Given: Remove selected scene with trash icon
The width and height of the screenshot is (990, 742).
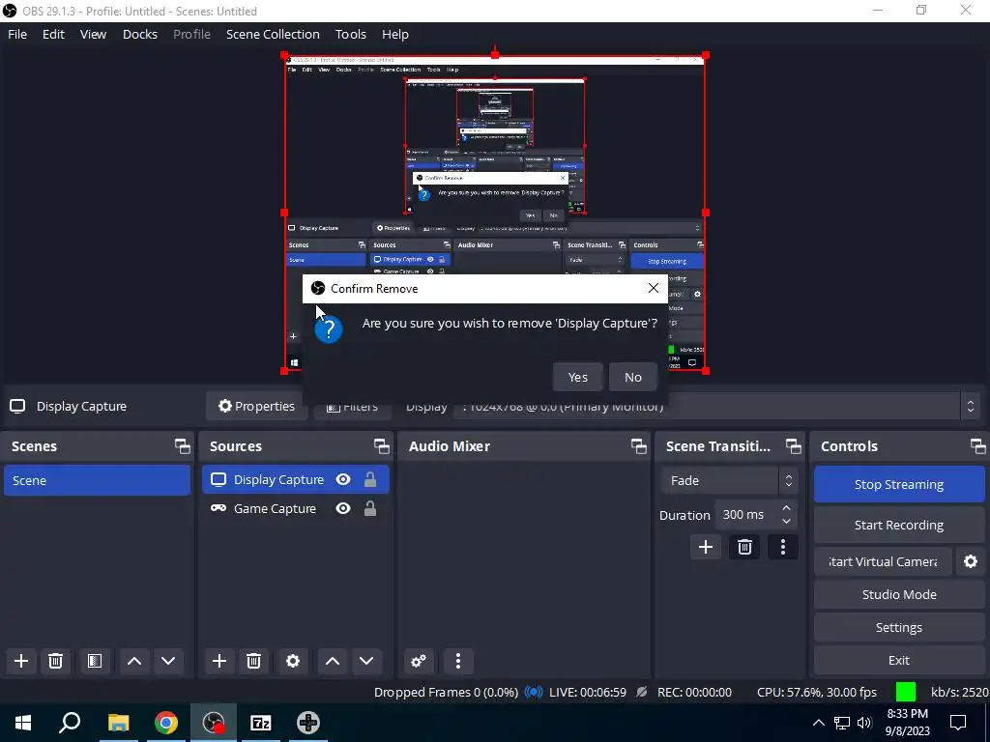Looking at the screenshot, I should [x=55, y=661].
